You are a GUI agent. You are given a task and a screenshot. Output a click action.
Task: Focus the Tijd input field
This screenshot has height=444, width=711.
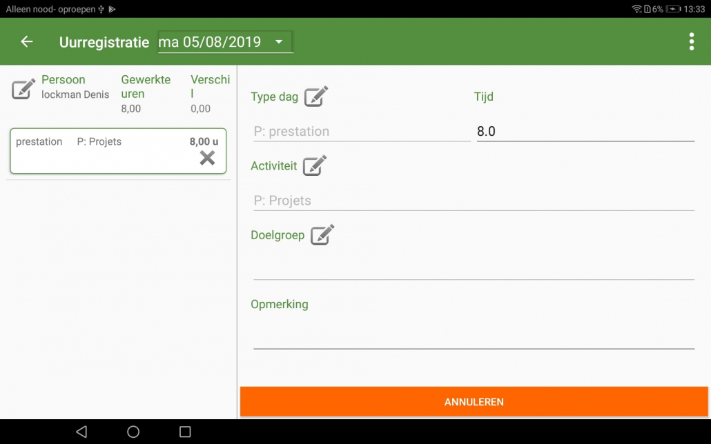(585, 132)
